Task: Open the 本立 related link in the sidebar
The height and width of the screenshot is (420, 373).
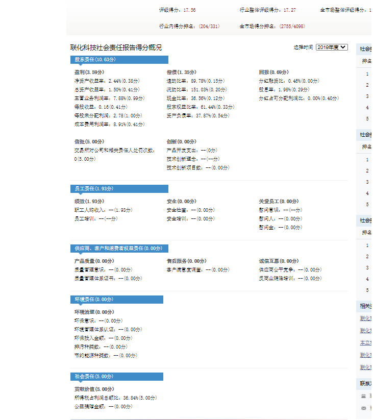Action: click(x=366, y=342)
